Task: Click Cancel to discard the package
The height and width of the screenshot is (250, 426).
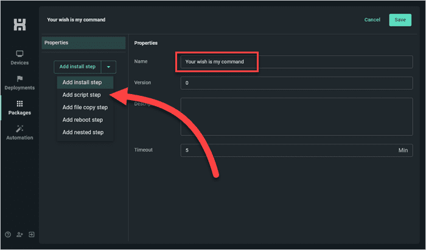Action: [372, 20]
